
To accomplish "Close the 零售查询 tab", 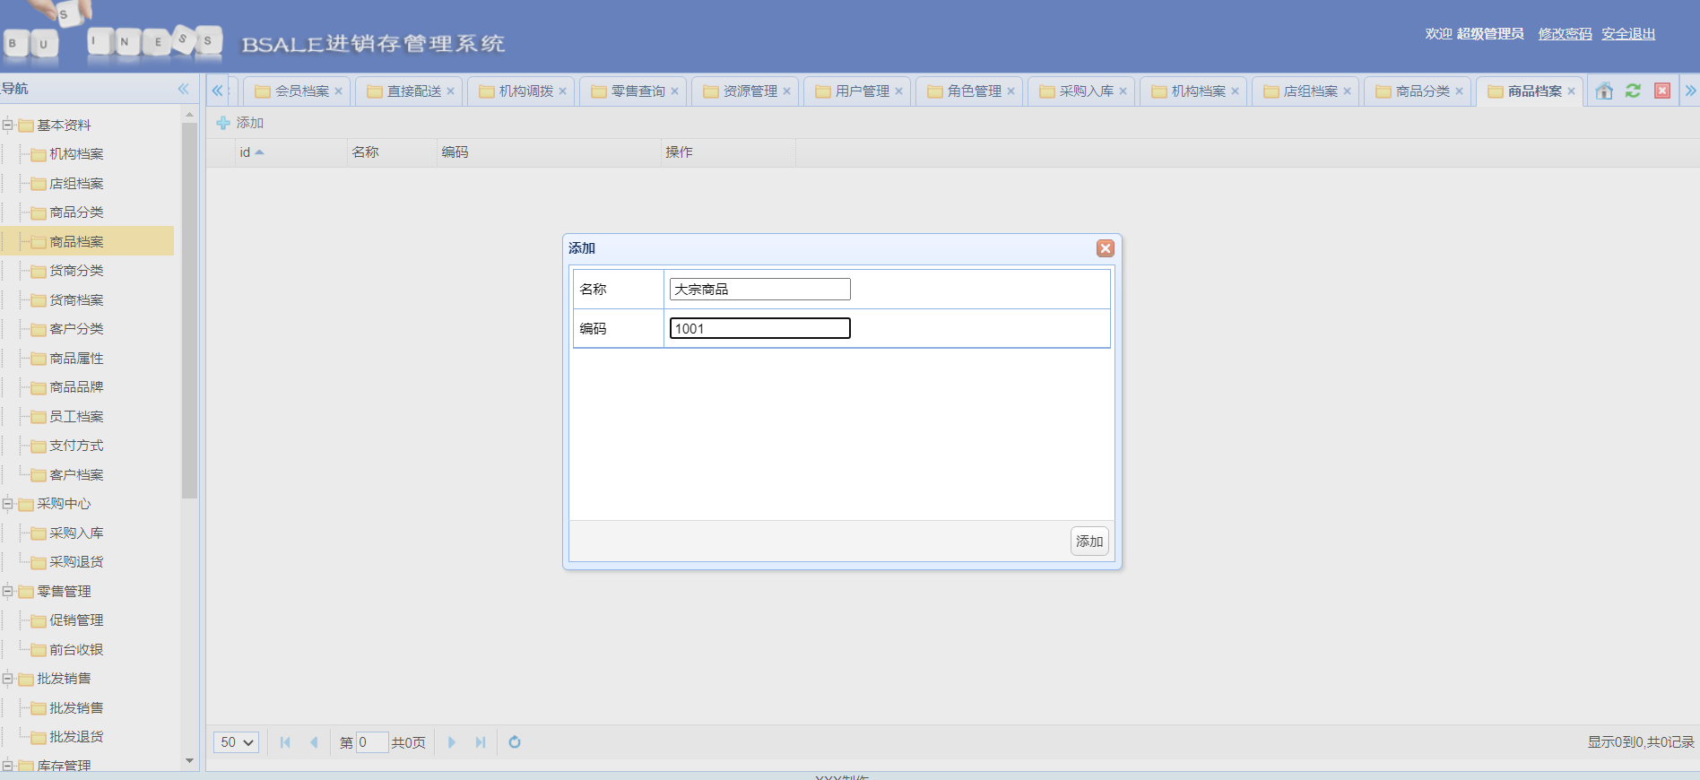I will tap(674, 91).
